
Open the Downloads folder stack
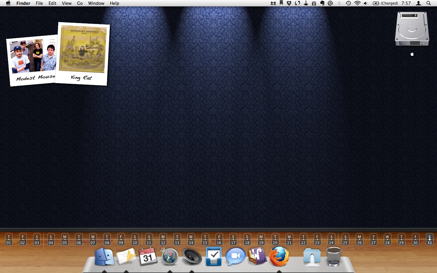click(x=312, y=257)
